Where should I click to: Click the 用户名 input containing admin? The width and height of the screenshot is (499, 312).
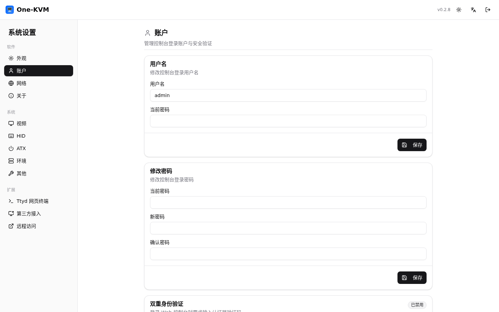[288, 95]
